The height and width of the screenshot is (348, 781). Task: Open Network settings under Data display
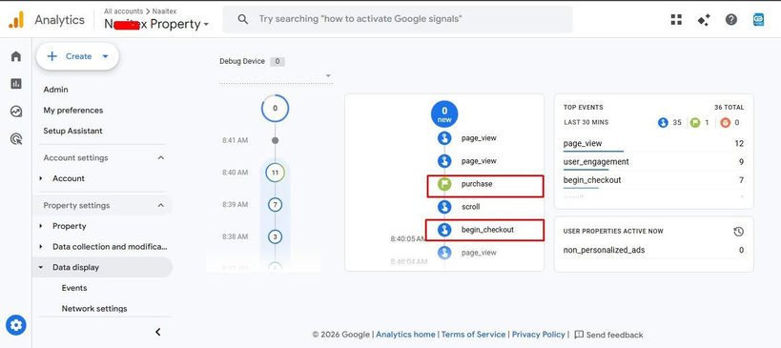point(94,309)
